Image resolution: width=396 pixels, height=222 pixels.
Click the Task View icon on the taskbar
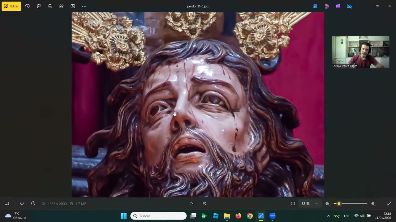pyautogui.click(x=193, y=216)
